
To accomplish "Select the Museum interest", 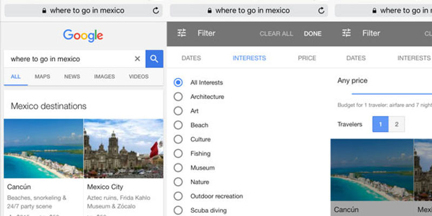I will click(x=178, y=167).
